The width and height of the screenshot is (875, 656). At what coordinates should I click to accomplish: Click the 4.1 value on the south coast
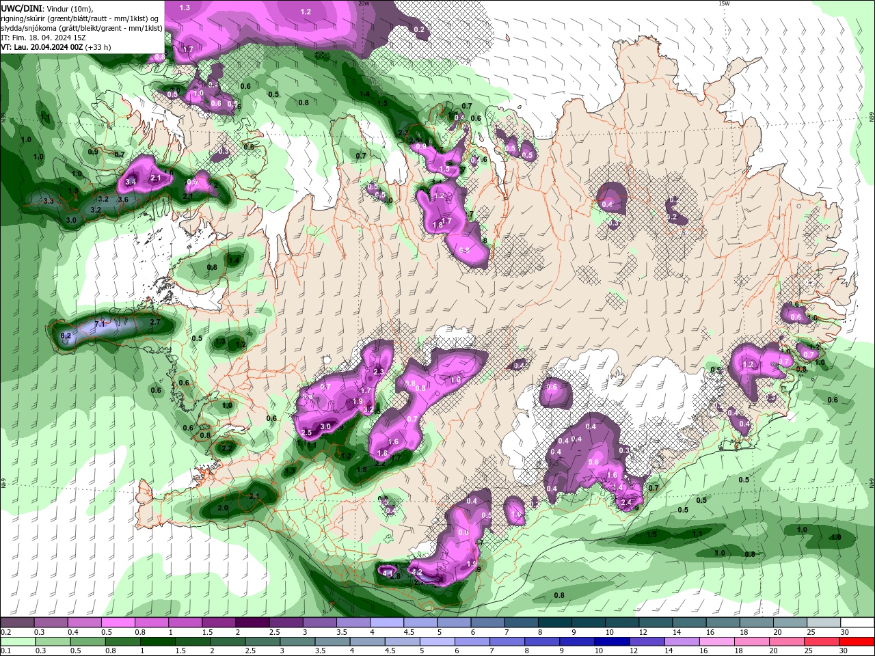pos(388,573)
